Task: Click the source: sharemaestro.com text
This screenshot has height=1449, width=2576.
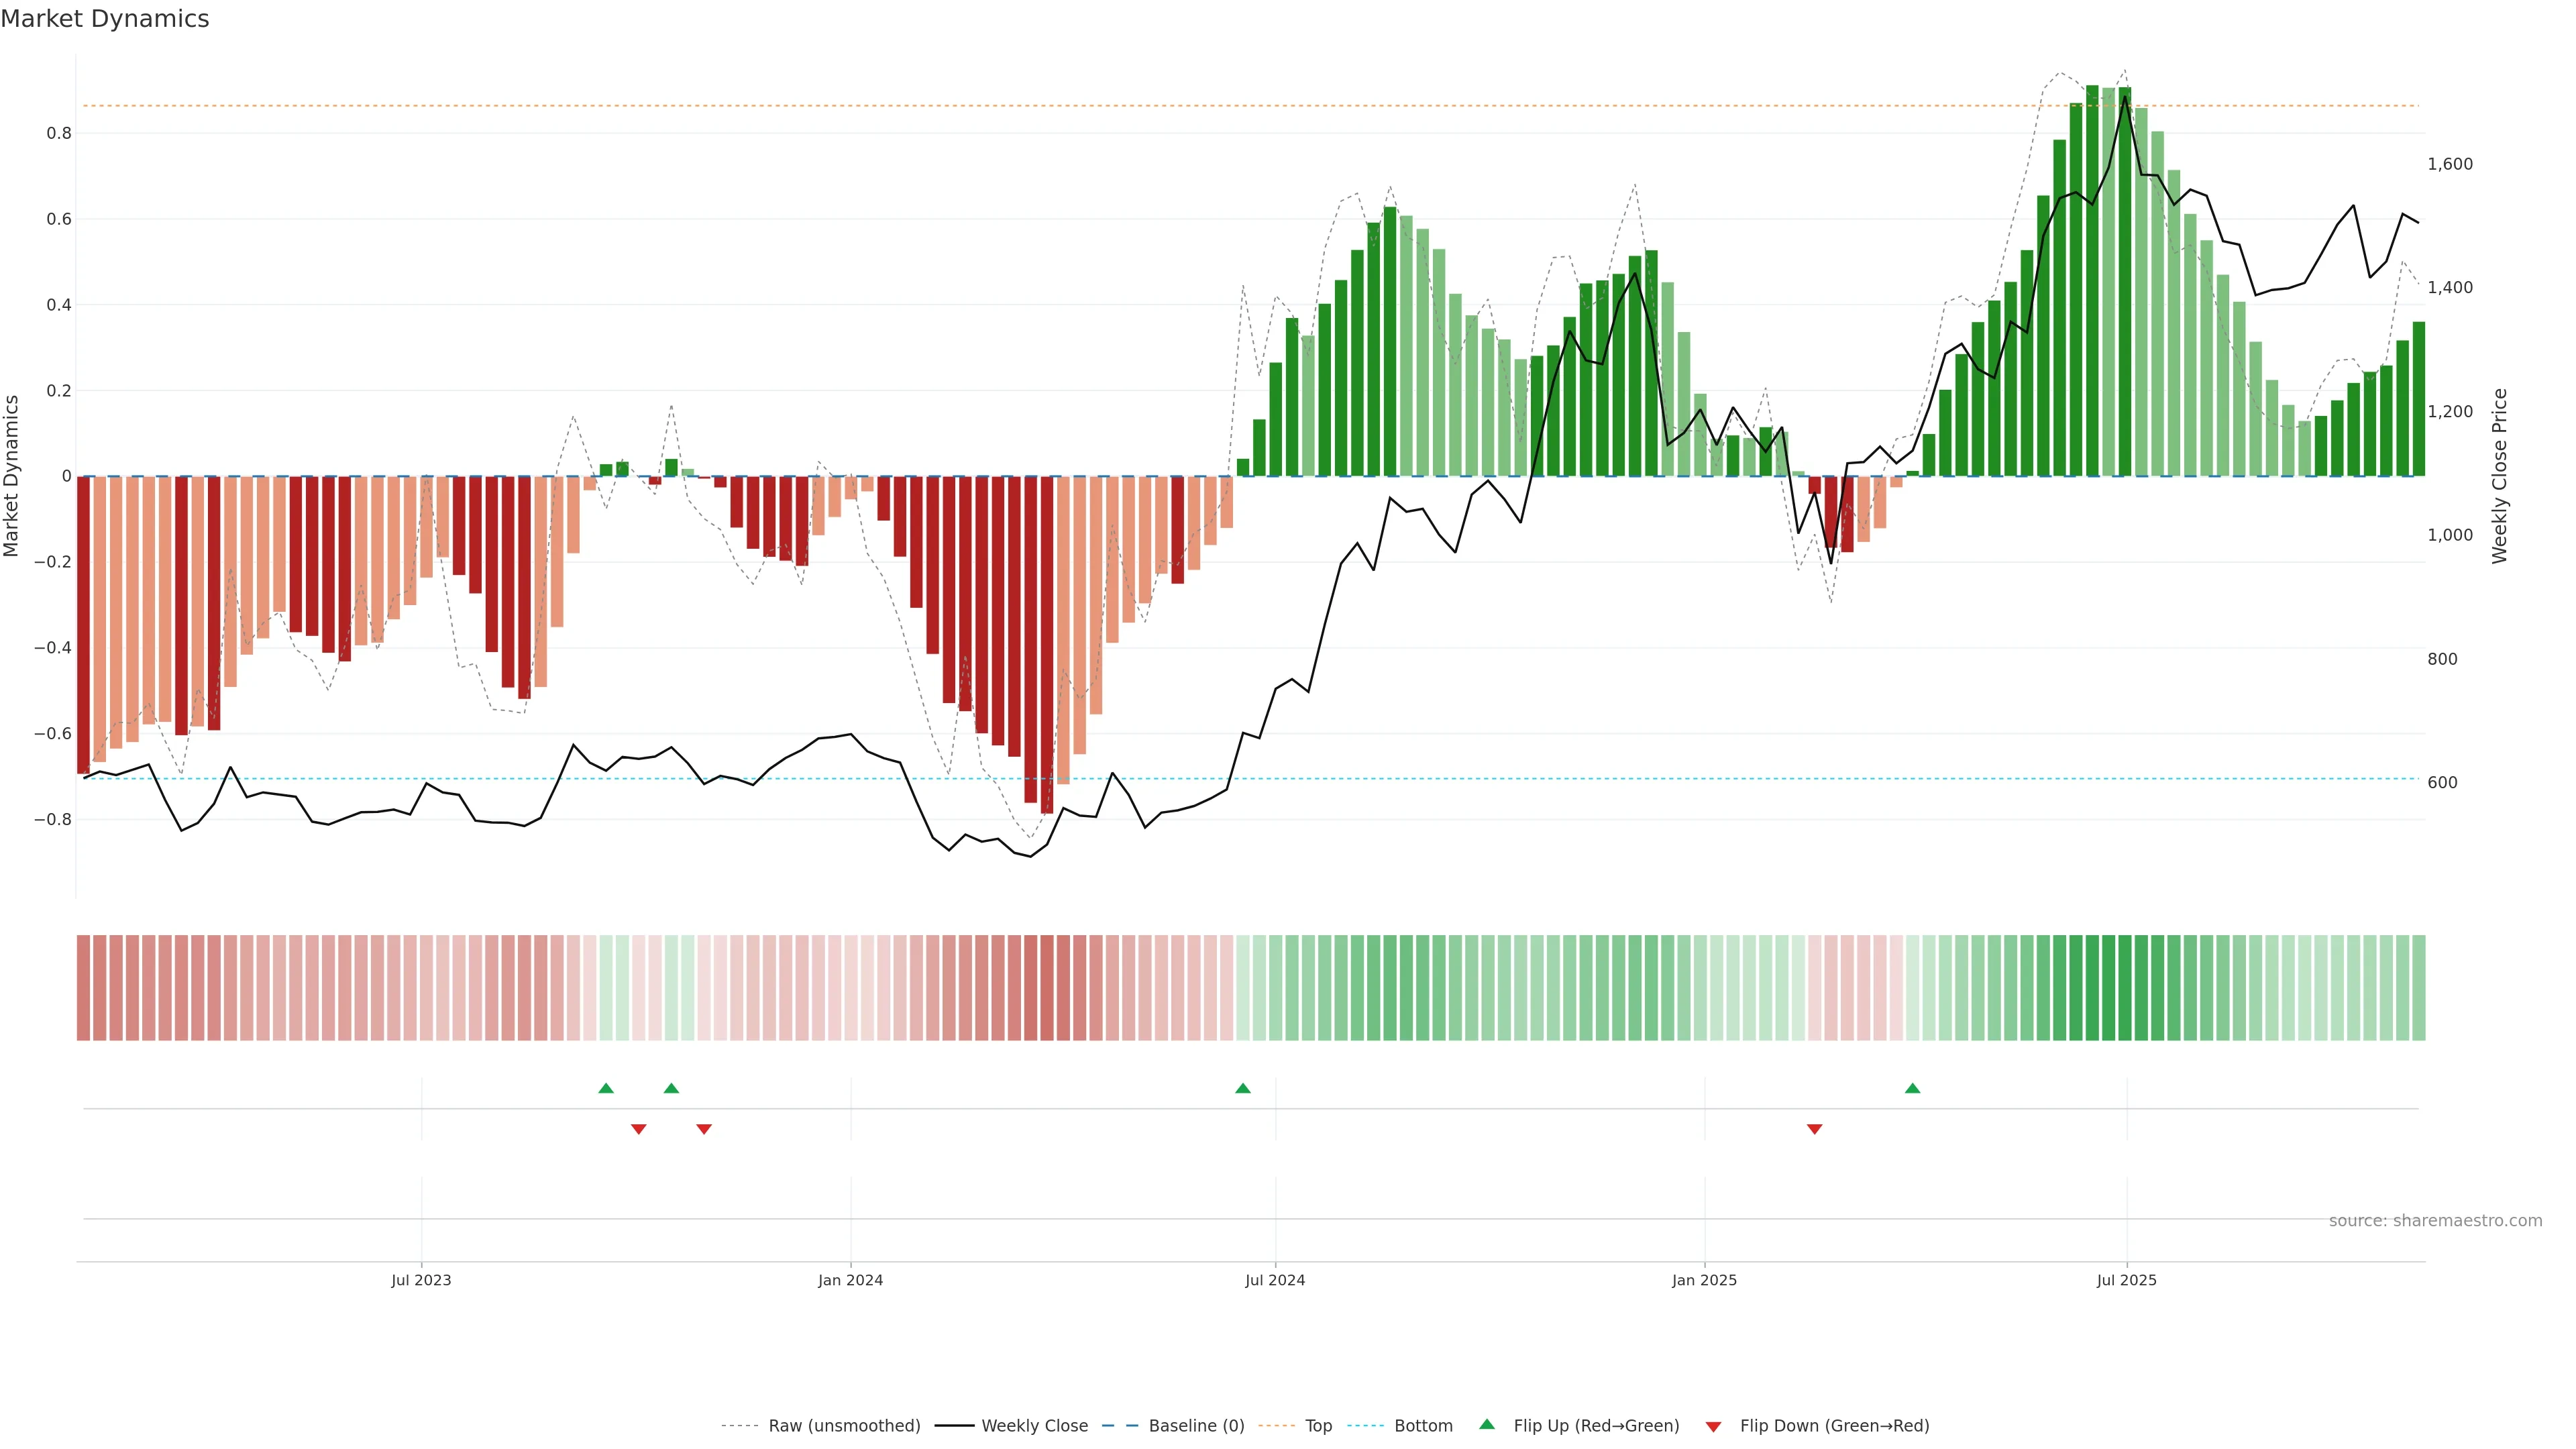Action: 2435,1221
